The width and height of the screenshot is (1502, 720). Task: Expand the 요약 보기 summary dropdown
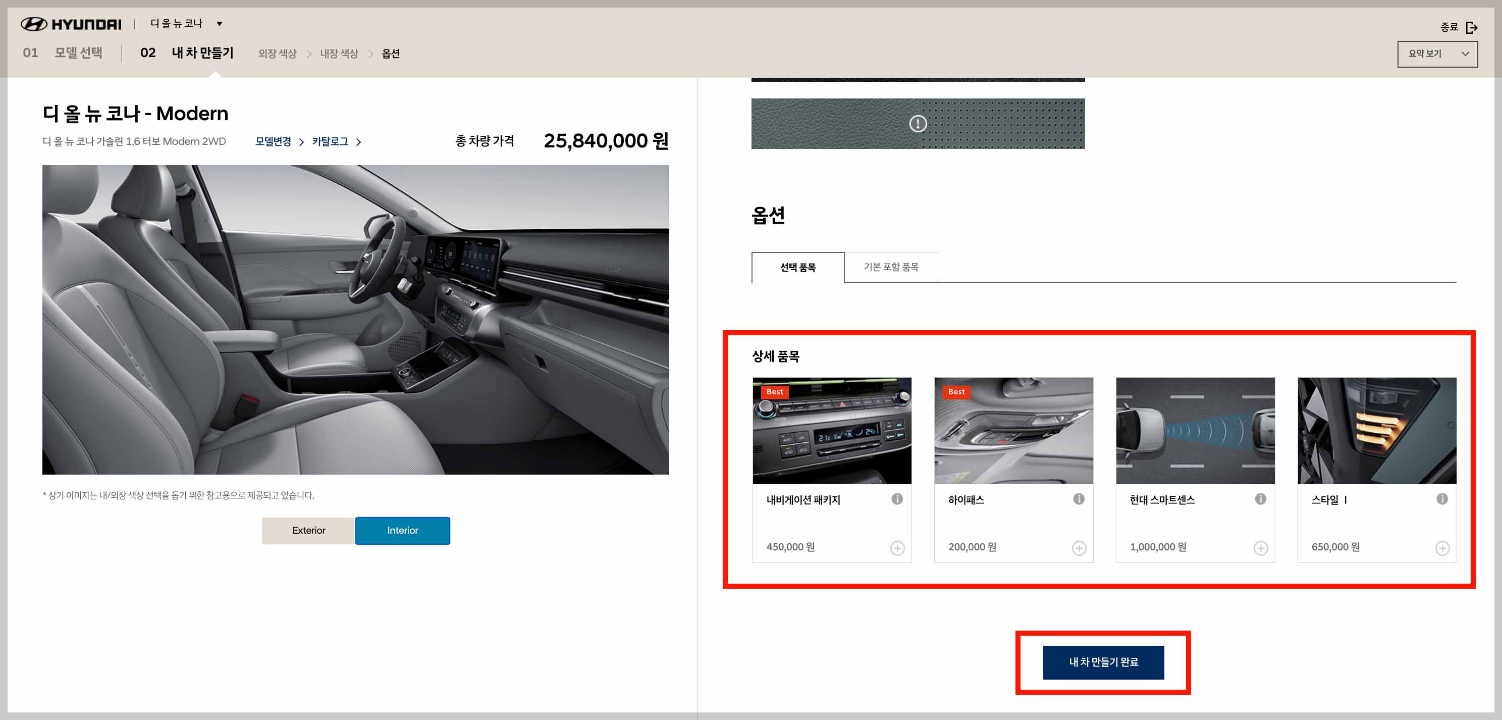(x=1437, y=54)
